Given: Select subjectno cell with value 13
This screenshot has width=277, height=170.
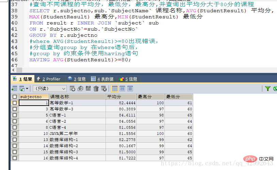Looking at the screenshot, I should (34, 140).
